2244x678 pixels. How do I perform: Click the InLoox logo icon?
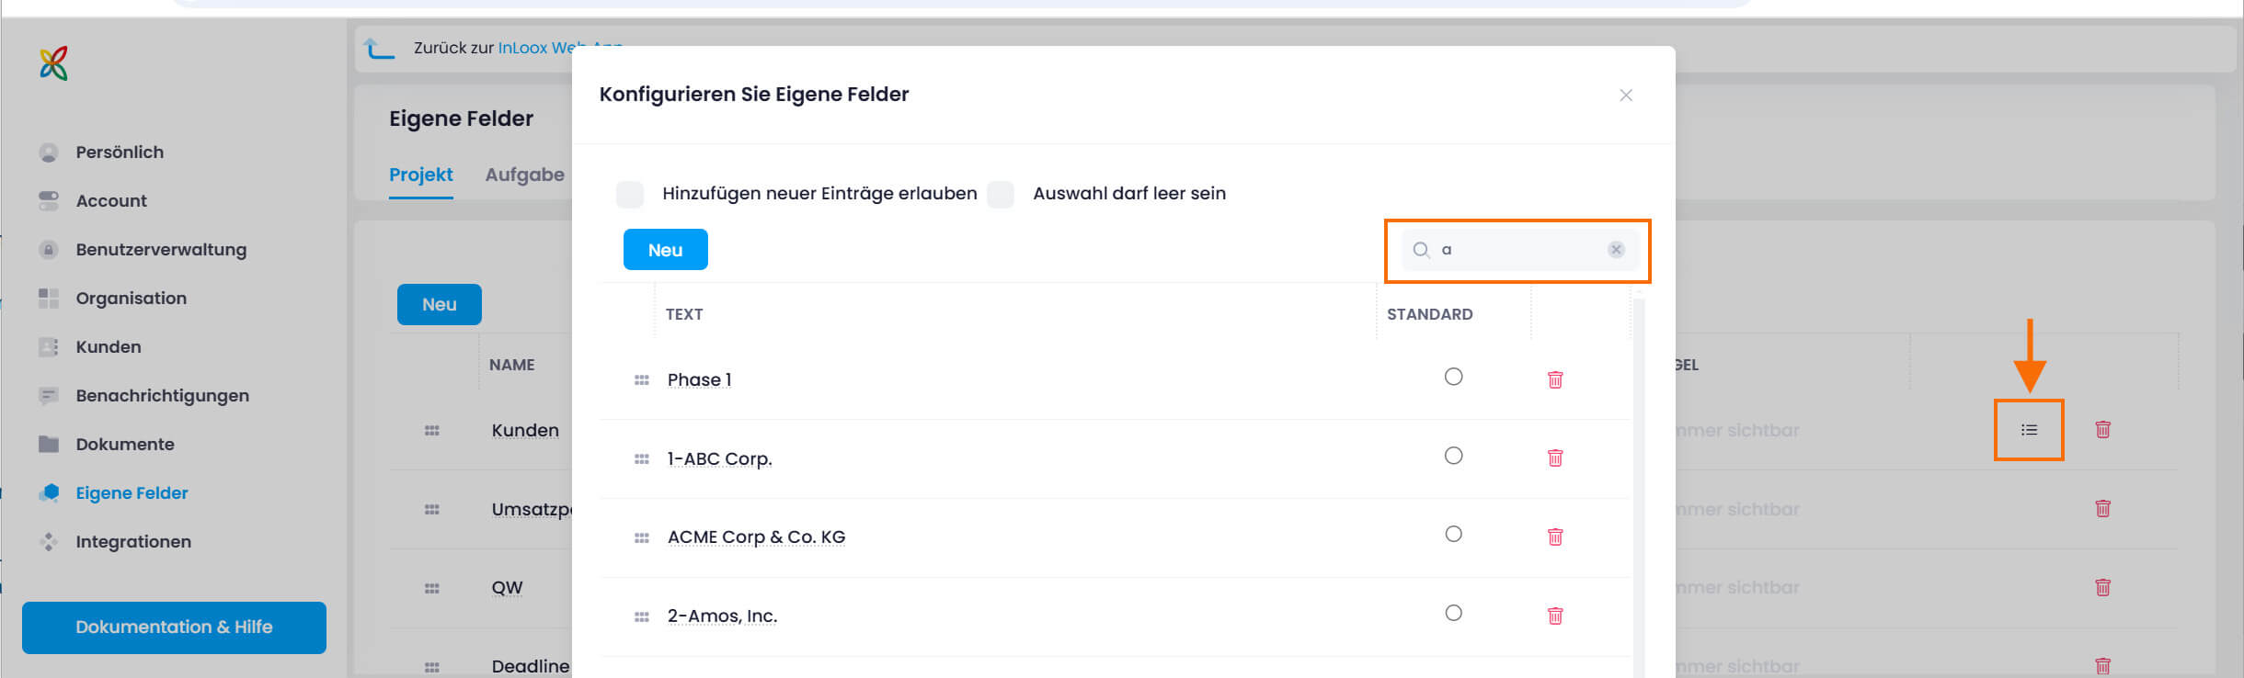pyautogui.click(x=53, y=63)
